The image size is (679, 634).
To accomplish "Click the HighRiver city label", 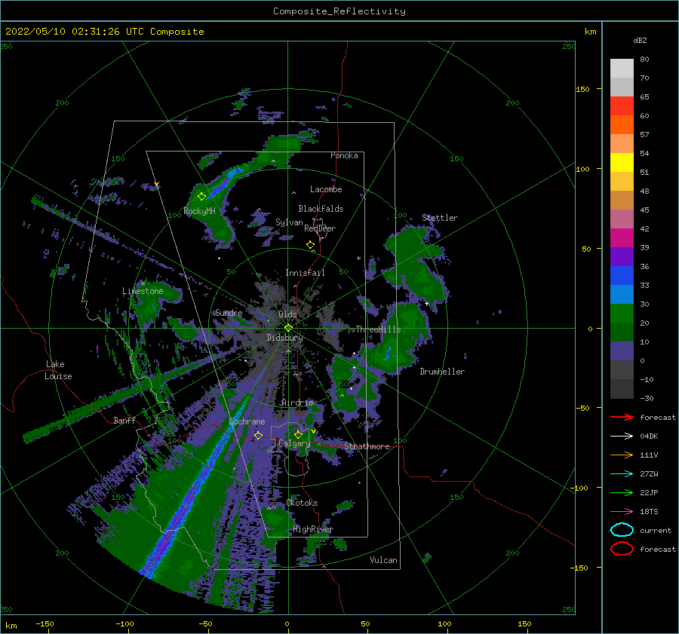I will click(313, 529).
